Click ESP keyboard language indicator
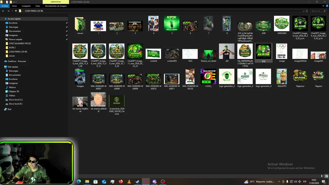 coord(305,182)
